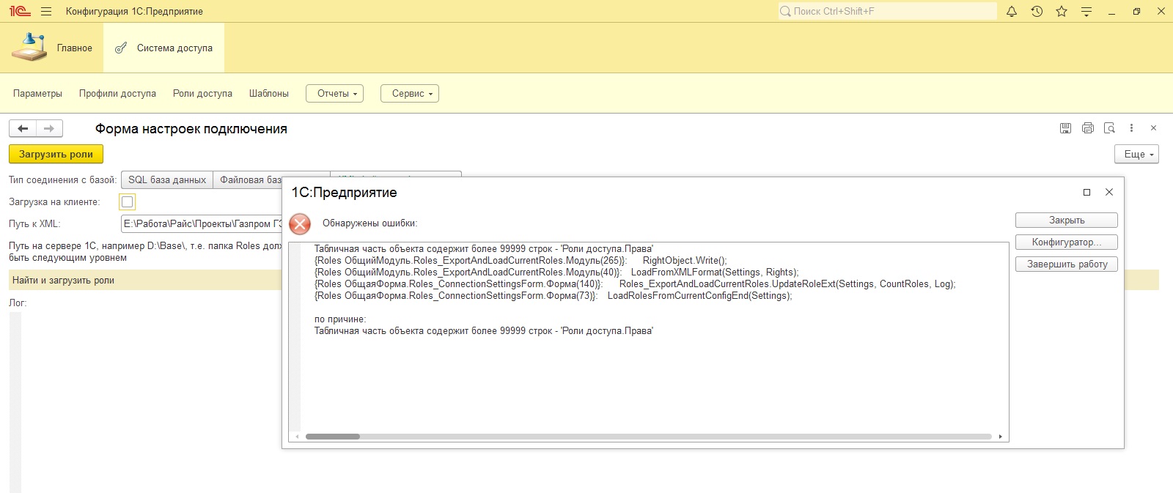Click the print icon in form header
Image resolution: width=1173 pixels, height=493 pixels.
(x=1088, y=127)
